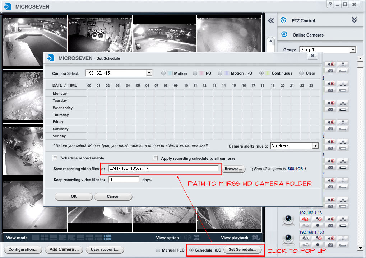
Task: Click the Monday row label in schedule
Action: tap(60, 94)
